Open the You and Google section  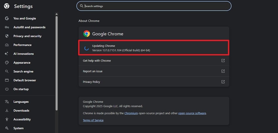coord(25,18)
